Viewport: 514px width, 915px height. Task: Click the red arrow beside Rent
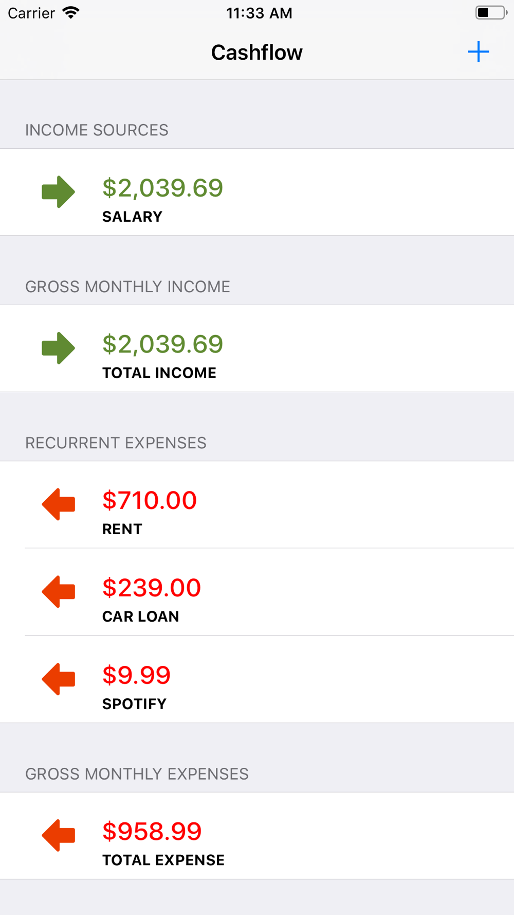[58, 504]
